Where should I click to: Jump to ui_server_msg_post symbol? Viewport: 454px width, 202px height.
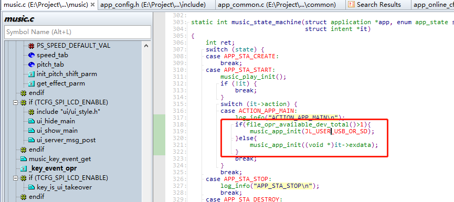point(66,140)
